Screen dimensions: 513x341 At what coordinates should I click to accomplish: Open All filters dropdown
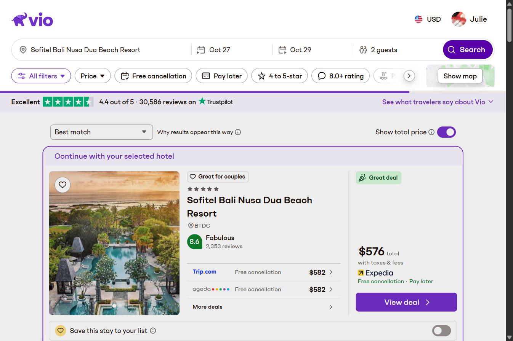pos(41,76)
